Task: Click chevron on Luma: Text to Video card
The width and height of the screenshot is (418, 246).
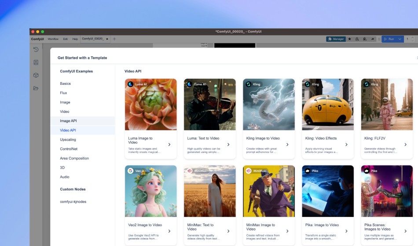Action: pos(228,145)
